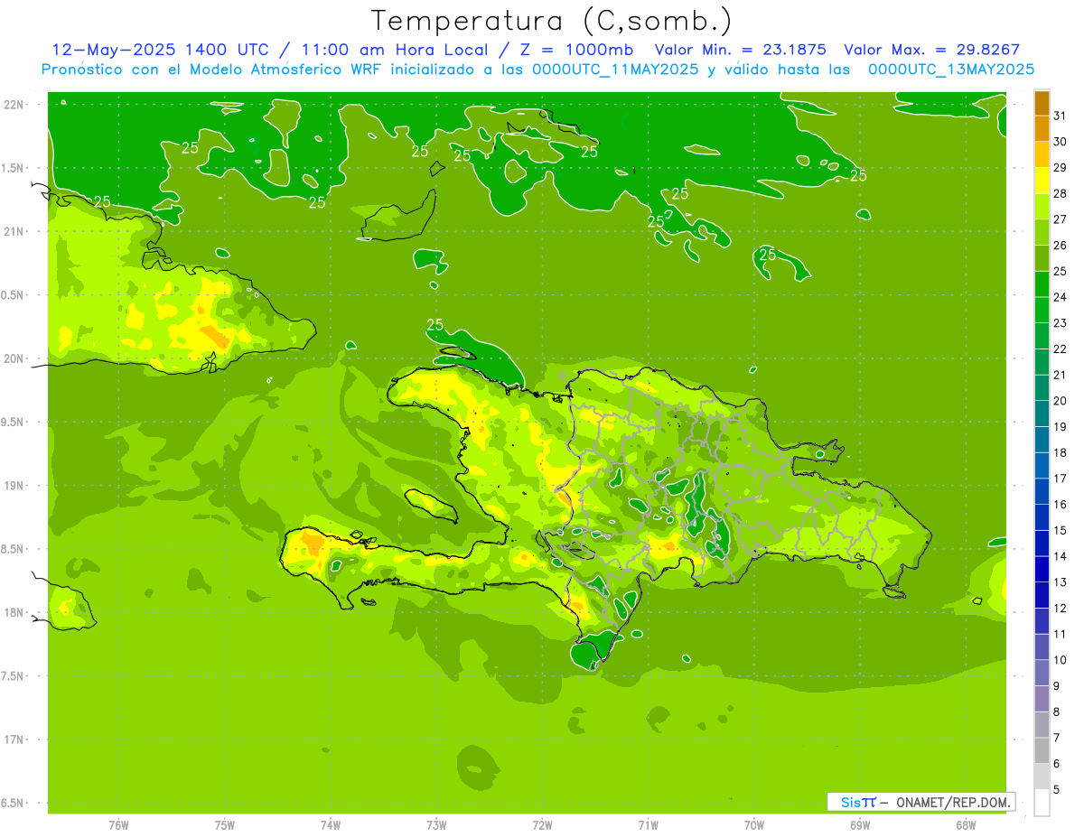Click colorbar label "5"

1057,790
